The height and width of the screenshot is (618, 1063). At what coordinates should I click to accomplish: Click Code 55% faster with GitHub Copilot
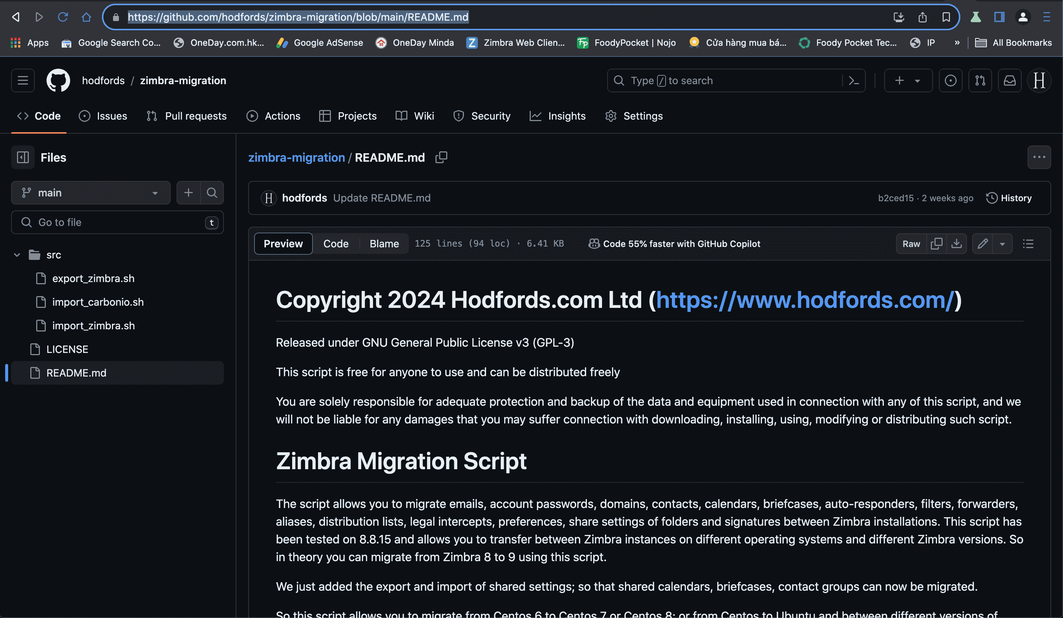674,244
